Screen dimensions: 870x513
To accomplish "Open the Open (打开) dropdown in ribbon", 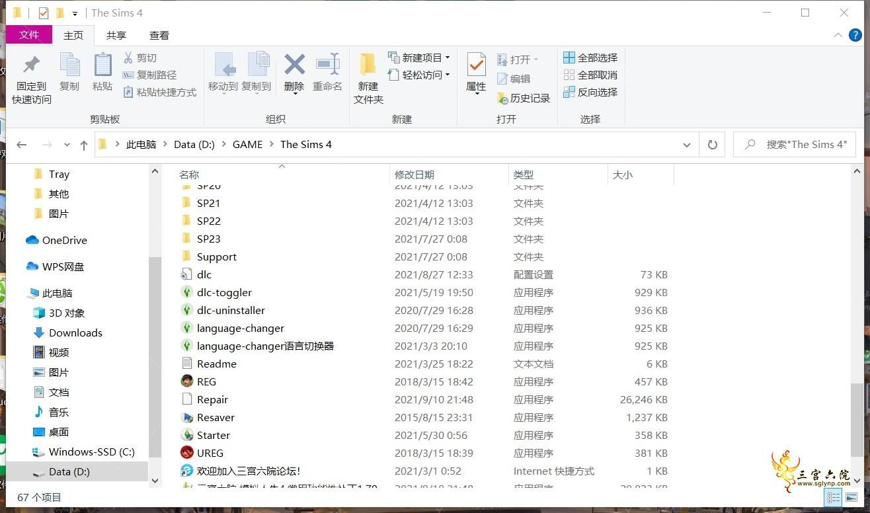I will (518, 59).
